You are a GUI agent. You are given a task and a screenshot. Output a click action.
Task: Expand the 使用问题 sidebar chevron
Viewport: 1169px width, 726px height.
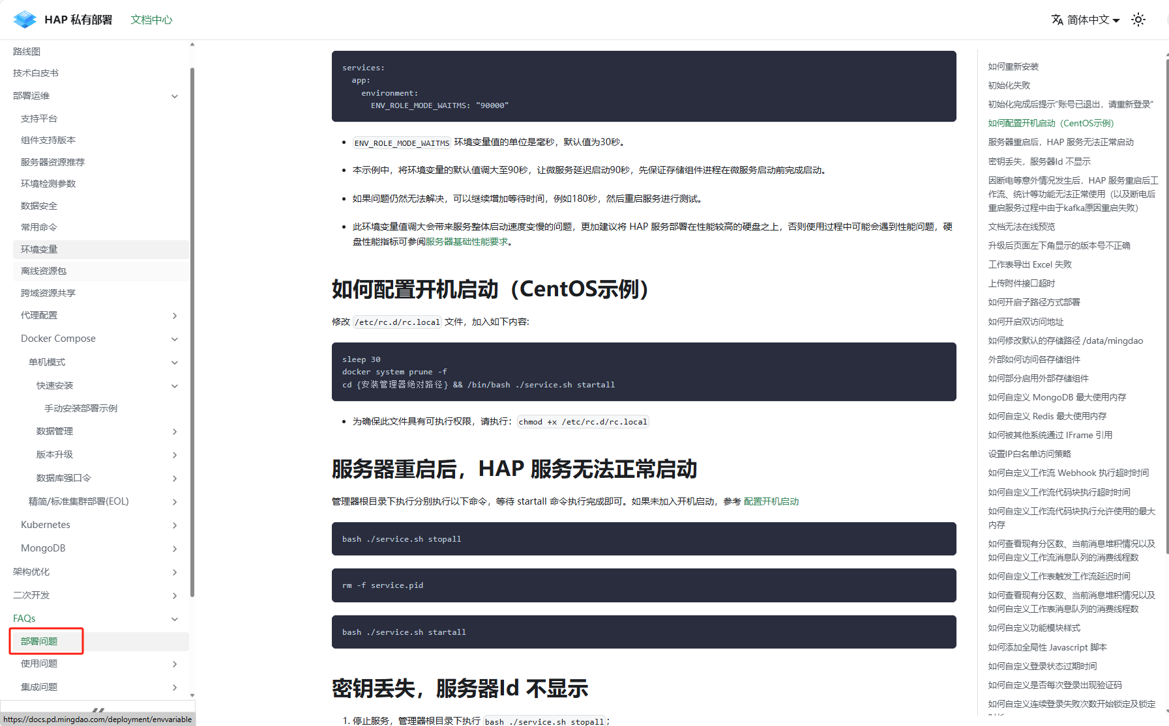pyautogui.click(x=175, y=664)
